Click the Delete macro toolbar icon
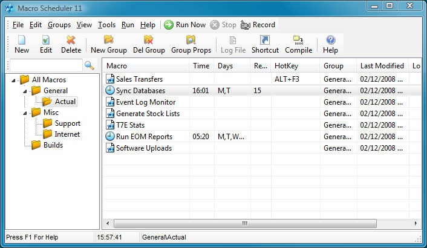 point(71,41)
